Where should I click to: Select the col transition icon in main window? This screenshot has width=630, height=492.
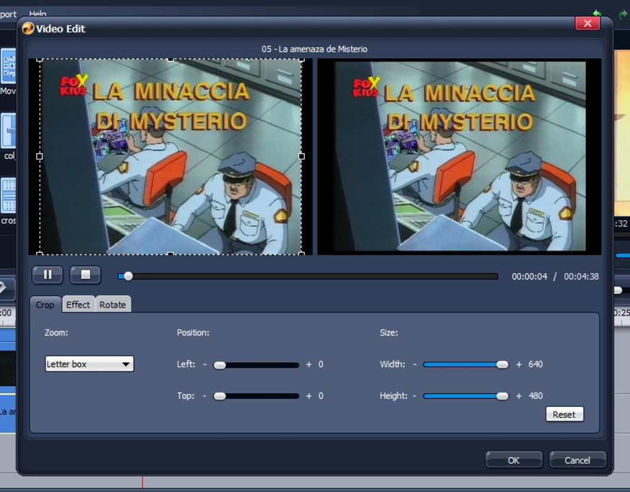tap(8, 131)
